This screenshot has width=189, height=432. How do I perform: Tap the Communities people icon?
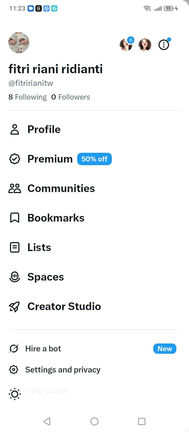tap(15, 188)
